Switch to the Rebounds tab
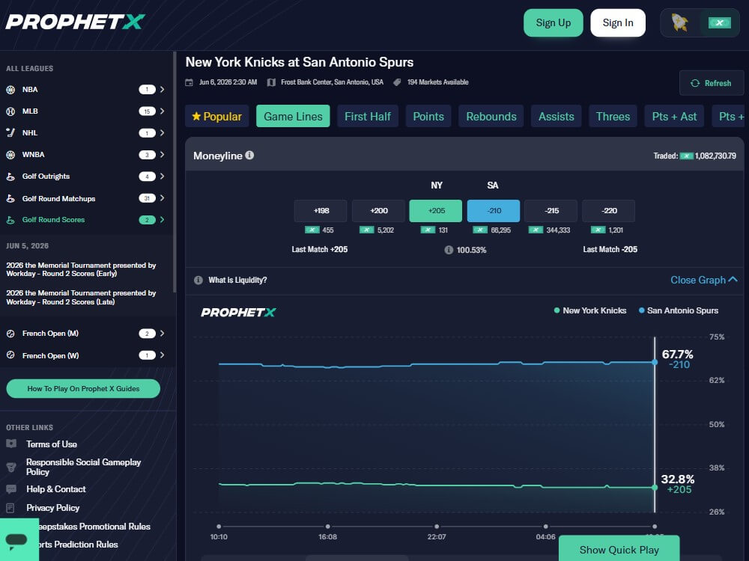 click(x=491, y=117)
